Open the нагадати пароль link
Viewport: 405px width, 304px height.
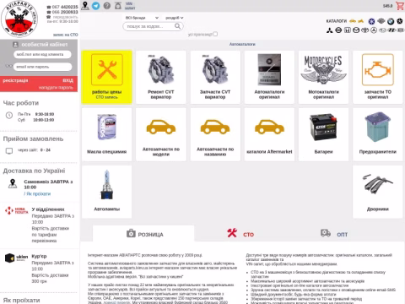point(56,88)
